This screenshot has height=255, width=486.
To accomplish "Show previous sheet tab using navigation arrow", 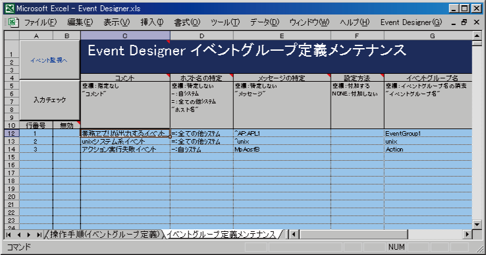I will tap(18, 235).
